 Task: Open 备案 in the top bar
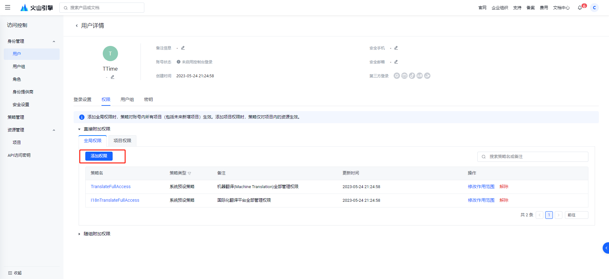coord(531,8)
